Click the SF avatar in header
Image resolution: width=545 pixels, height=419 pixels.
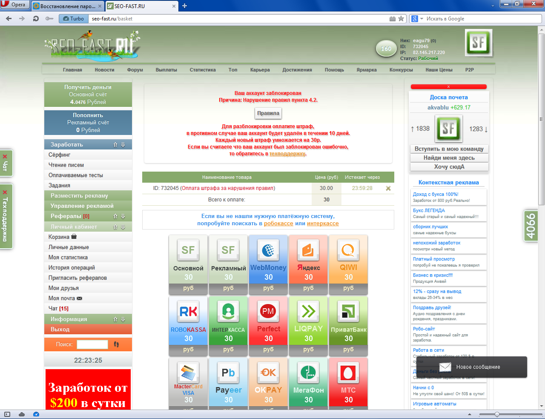tap(479, 43)
